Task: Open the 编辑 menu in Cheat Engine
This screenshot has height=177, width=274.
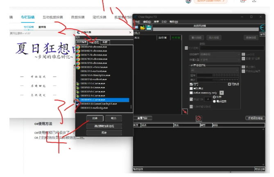Action: point(147,22)
